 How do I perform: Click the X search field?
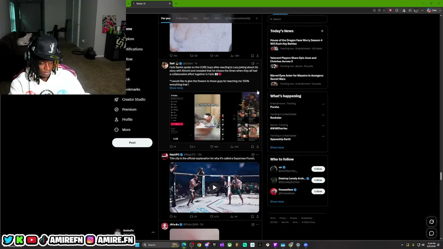(x=298, y=19)
